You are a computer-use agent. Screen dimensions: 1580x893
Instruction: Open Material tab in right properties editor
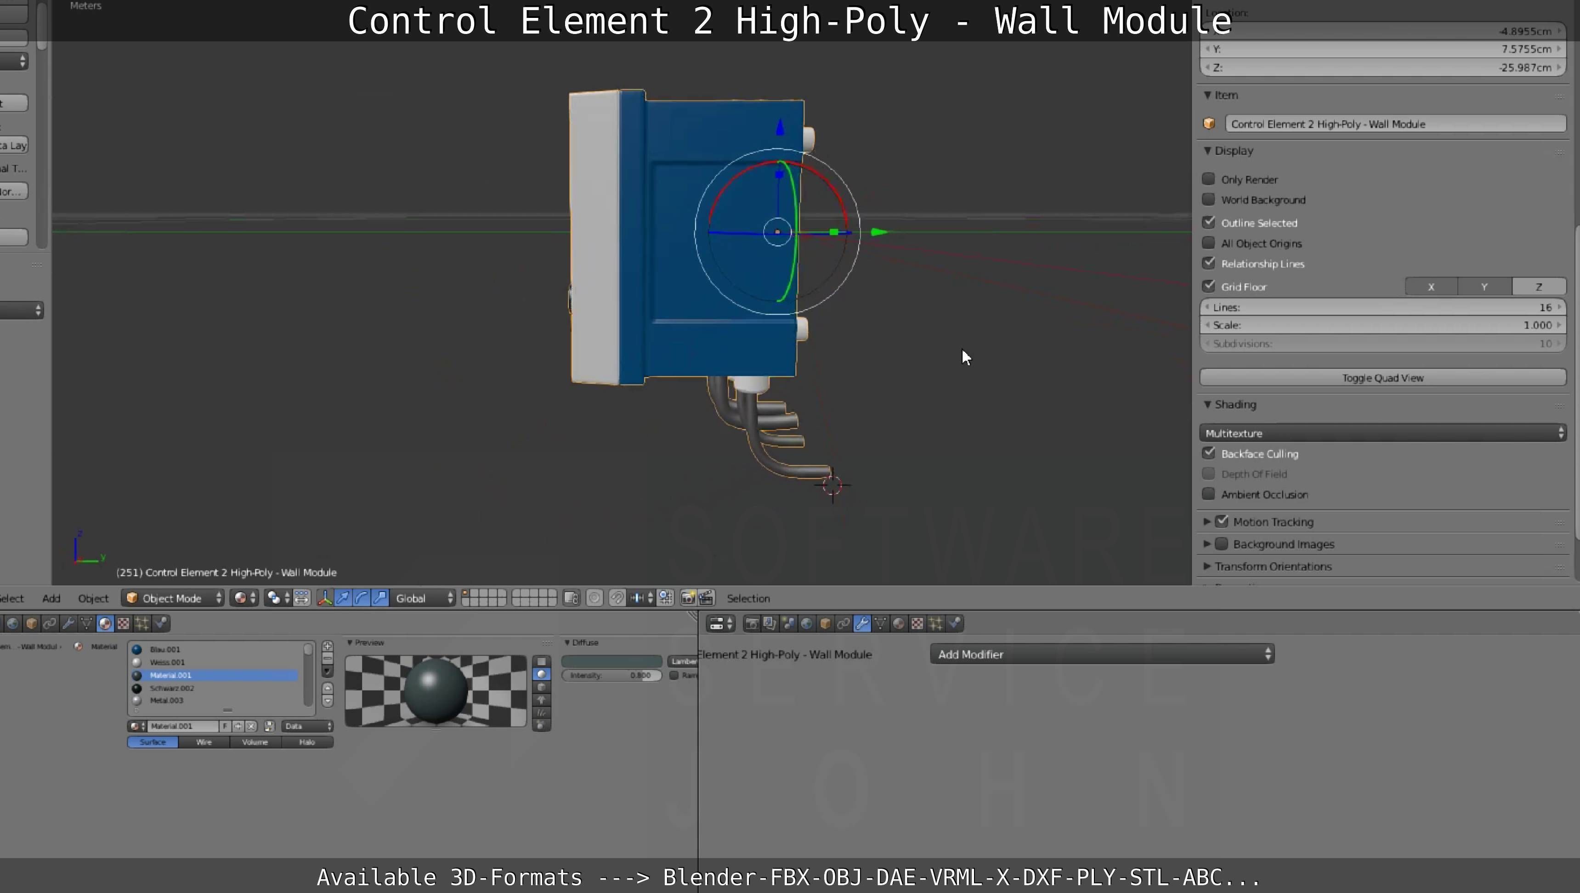tap(899, 624)
